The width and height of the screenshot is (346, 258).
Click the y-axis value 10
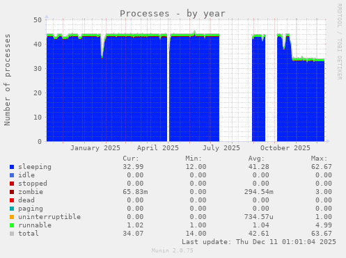click(38, 118)
